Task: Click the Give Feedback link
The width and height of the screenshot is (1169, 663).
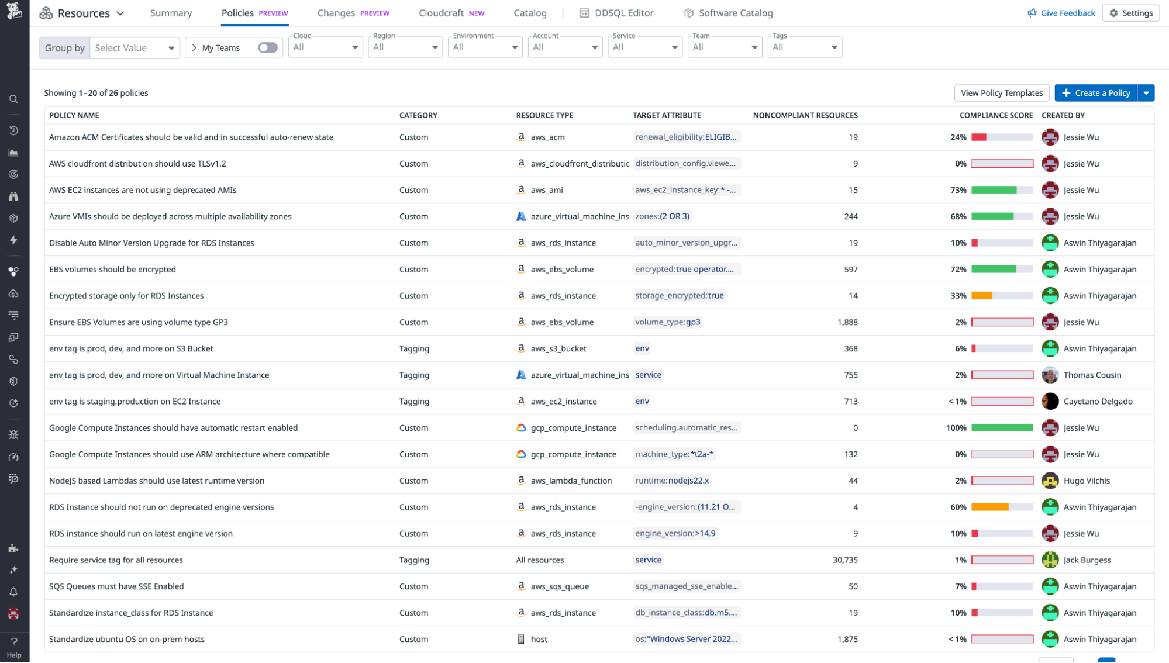Action: click(1061, 13)
